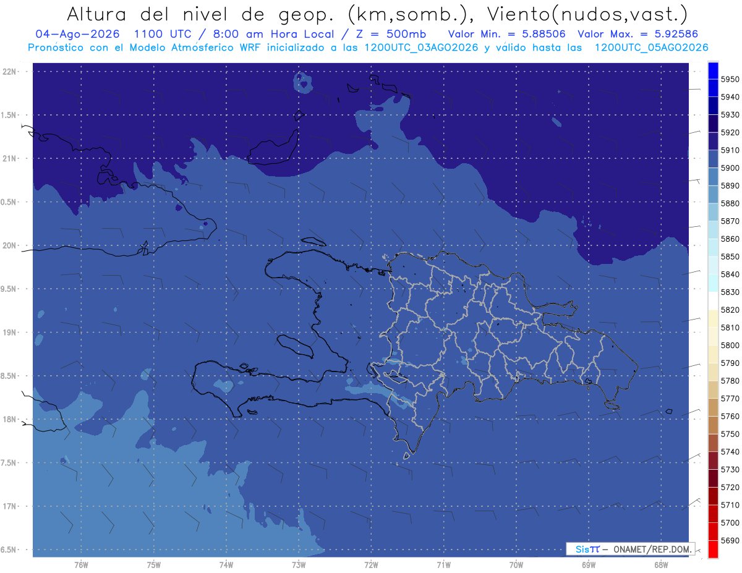This screenshot has width=742, height=573.
Task: Select the "Z = 500mb" level text
Action: (391, 34)
